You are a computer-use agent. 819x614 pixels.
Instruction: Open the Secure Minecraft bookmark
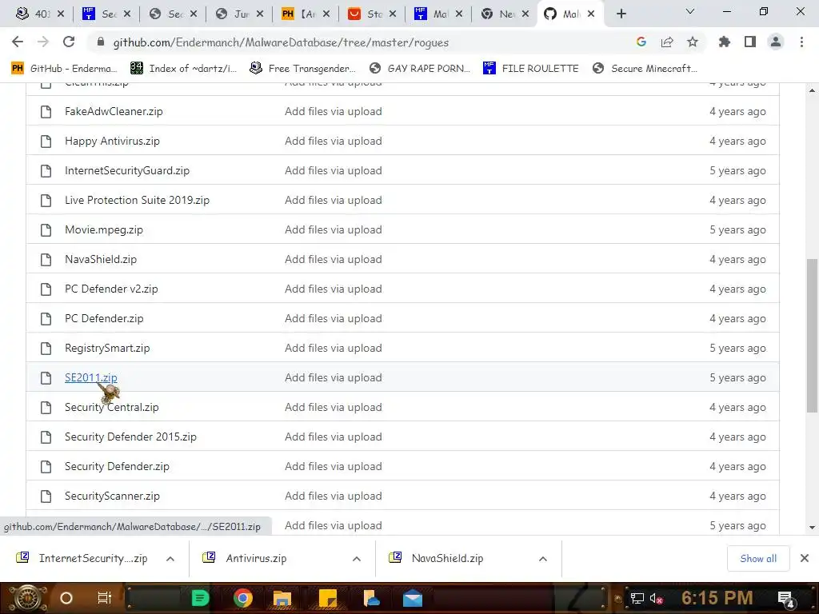[645, 69]
